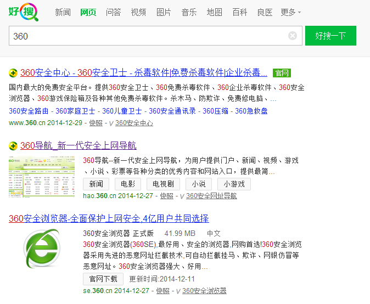The height and width of the screenshot is (304, 370).
Task: Click the 电视剧 button under 360导航
Action: 163,184
